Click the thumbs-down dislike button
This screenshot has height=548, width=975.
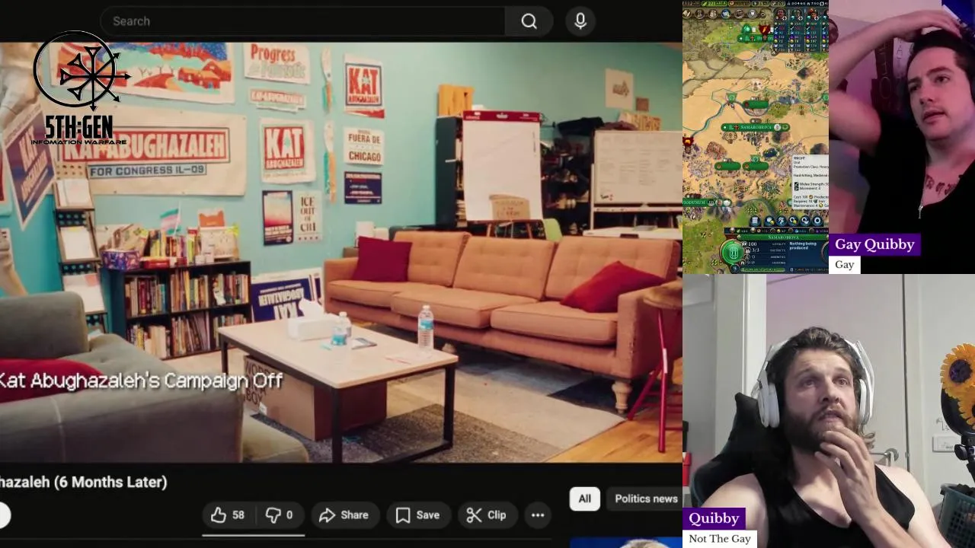pyautogui.click(x=279, y=515)
